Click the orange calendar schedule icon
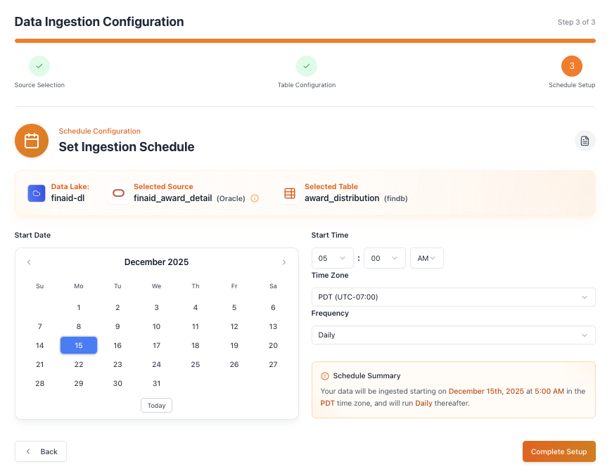The image size is (612, 476). (32, 141)
